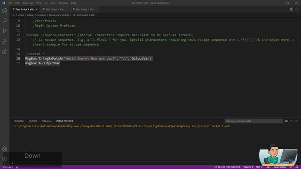Open the Terminal menu
This screenshot has width=301, height=169.
click(63, 3)
